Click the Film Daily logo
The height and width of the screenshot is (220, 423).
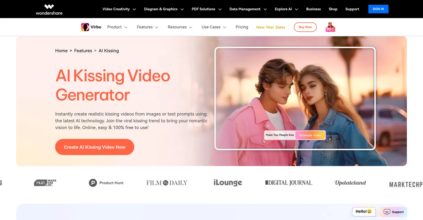[x=167, y=183]
